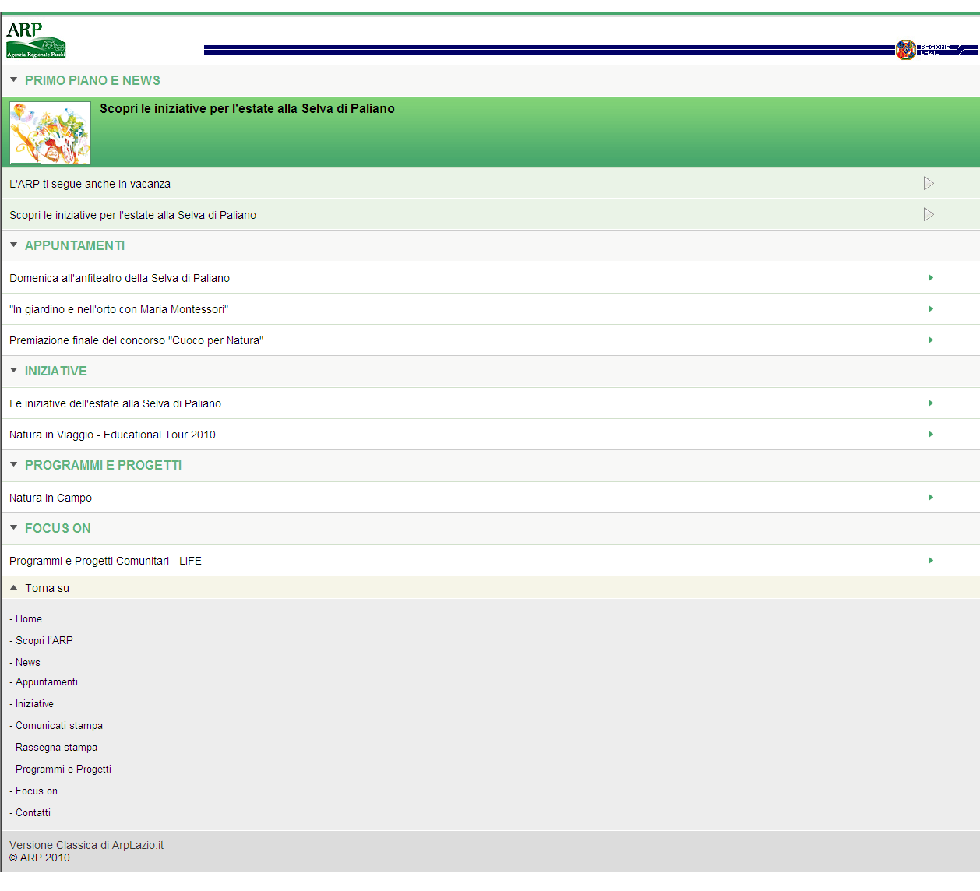Click arrow icon beside Domenica all'anfiteatro row

click(x=930, y=278)
